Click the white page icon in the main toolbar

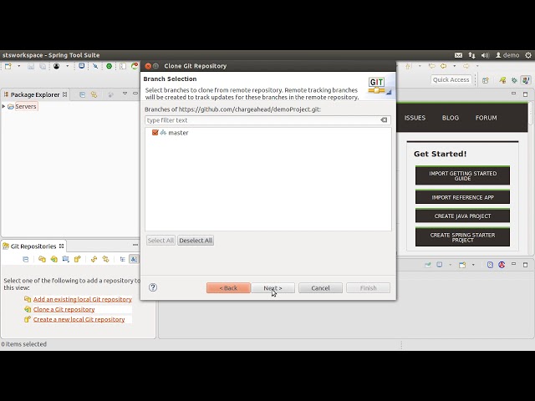pyautogui.click(x=123, y=66)
